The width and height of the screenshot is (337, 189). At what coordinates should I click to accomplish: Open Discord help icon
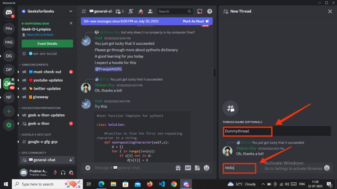209,11
